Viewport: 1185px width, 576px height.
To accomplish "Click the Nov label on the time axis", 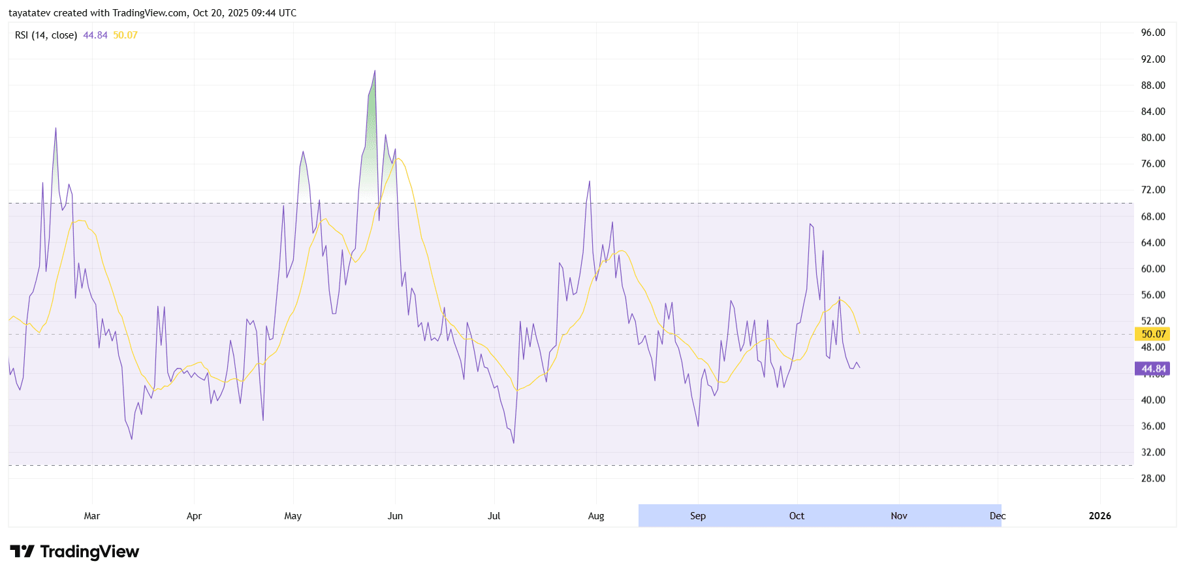I will click(898, 516).
